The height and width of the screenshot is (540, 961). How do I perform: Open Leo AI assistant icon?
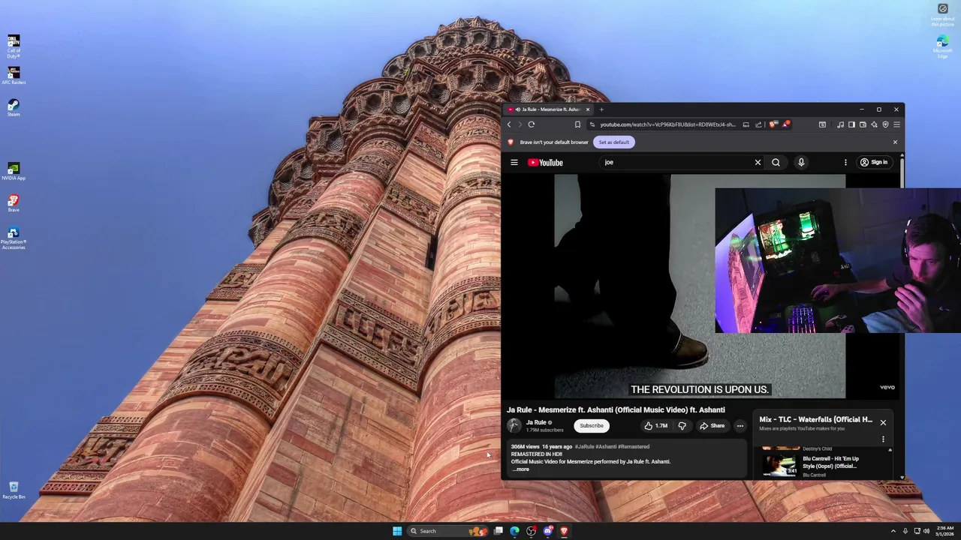(874, 124)
